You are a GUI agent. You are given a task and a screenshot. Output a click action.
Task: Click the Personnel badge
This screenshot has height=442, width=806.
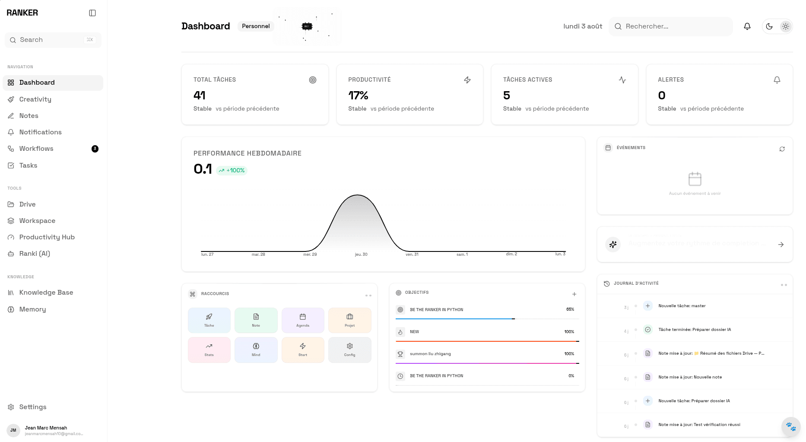pyautogui.click(x=256, y=26)
